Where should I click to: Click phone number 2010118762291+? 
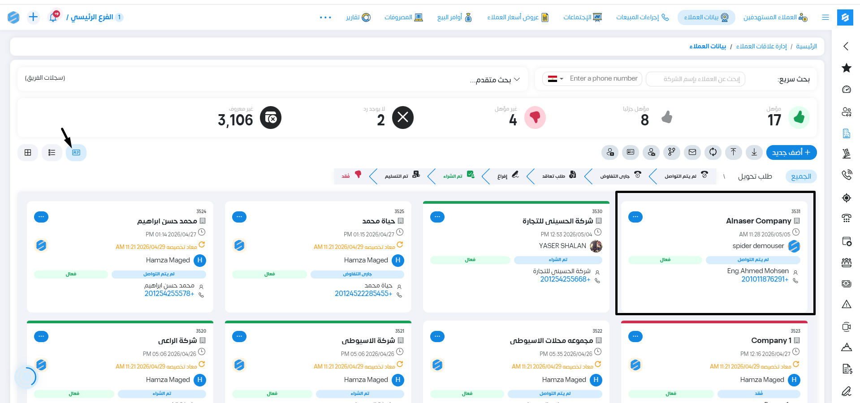[765, 279]
